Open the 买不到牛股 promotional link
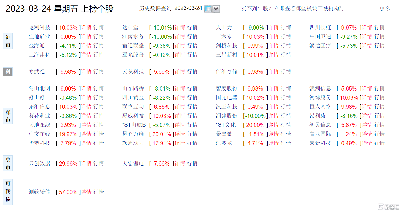Image resolution: width=401 pixels, height=212 pixels. pyautogui.click(x=295, y=9)
